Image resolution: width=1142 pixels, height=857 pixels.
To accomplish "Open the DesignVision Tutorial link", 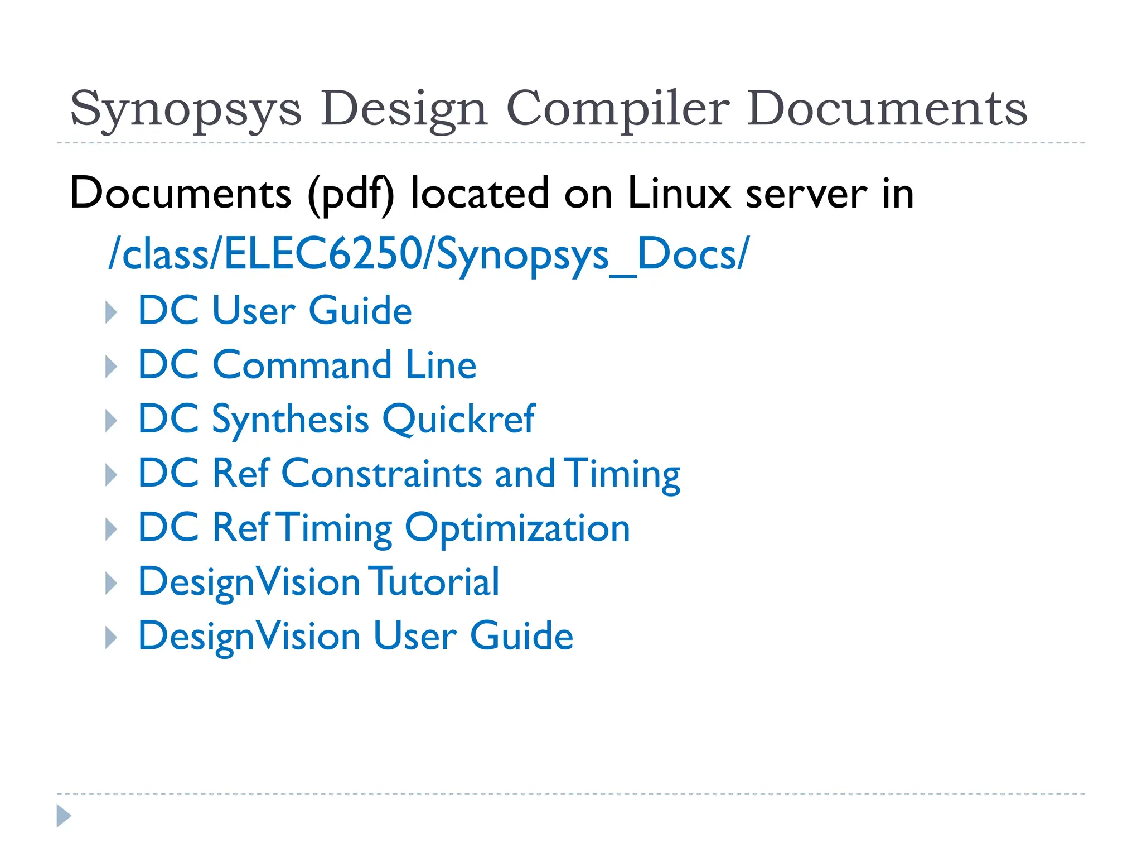I will point(318,581).
